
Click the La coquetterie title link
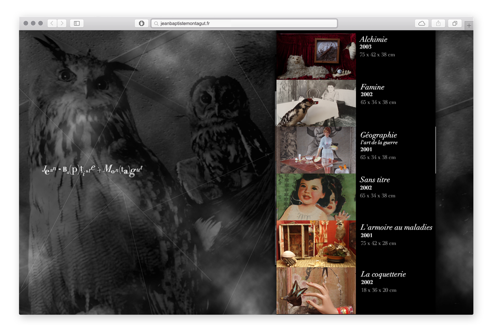[383, 274]
